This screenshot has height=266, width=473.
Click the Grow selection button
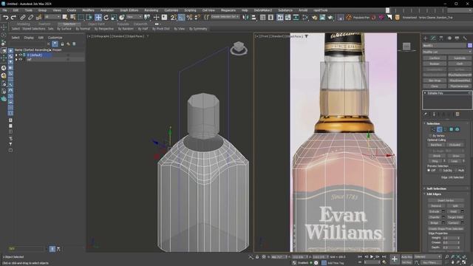pos(455,156)
